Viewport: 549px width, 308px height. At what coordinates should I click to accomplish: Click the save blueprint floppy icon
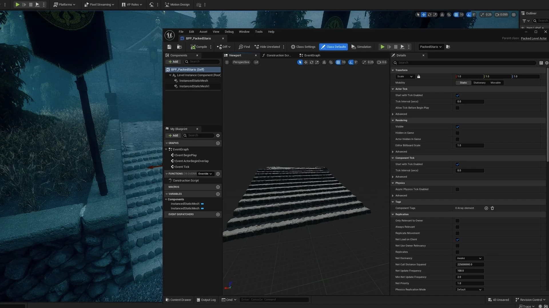tap(169, 47)
